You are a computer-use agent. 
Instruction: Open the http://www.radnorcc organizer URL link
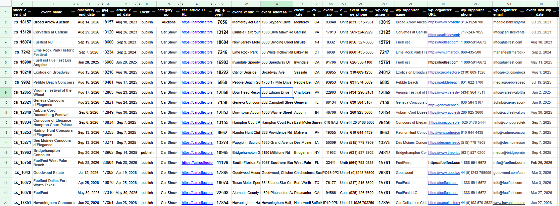coord(444,132)
